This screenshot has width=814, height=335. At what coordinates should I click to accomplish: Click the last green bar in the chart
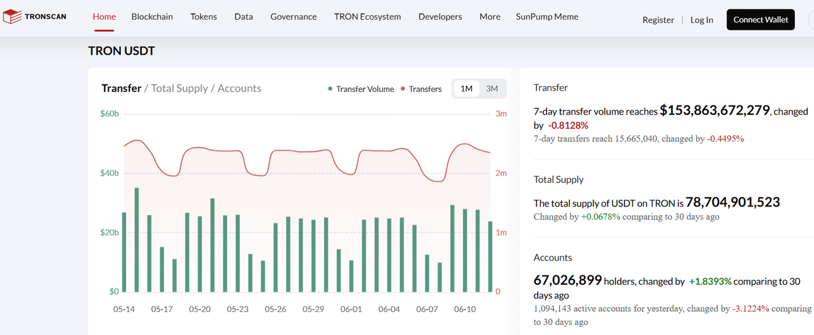click(490, 256)
